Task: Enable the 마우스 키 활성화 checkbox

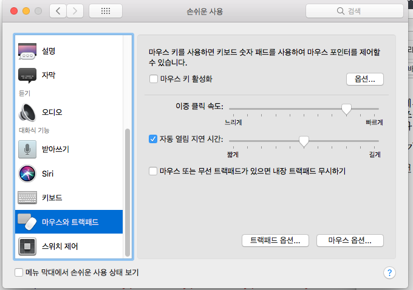Action: coord(154,79)
